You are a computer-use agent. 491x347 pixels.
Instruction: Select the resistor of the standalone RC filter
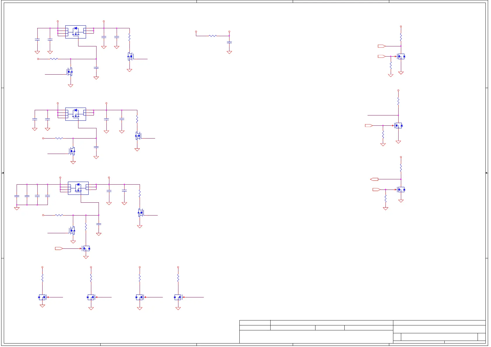213,36
